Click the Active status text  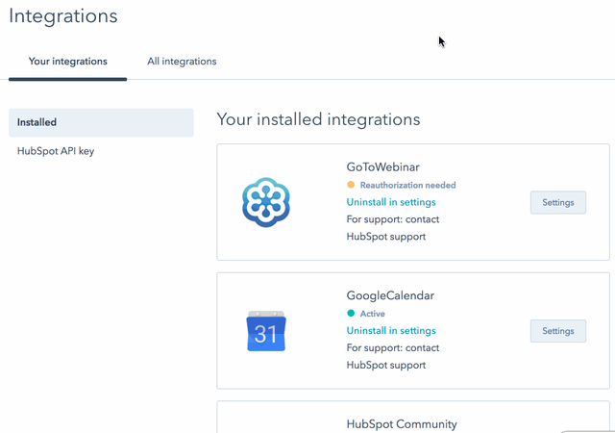pos(373,314)
